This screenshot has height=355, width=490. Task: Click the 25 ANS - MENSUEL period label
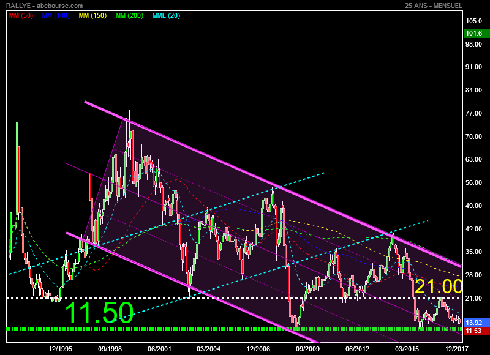click(433, 6)
